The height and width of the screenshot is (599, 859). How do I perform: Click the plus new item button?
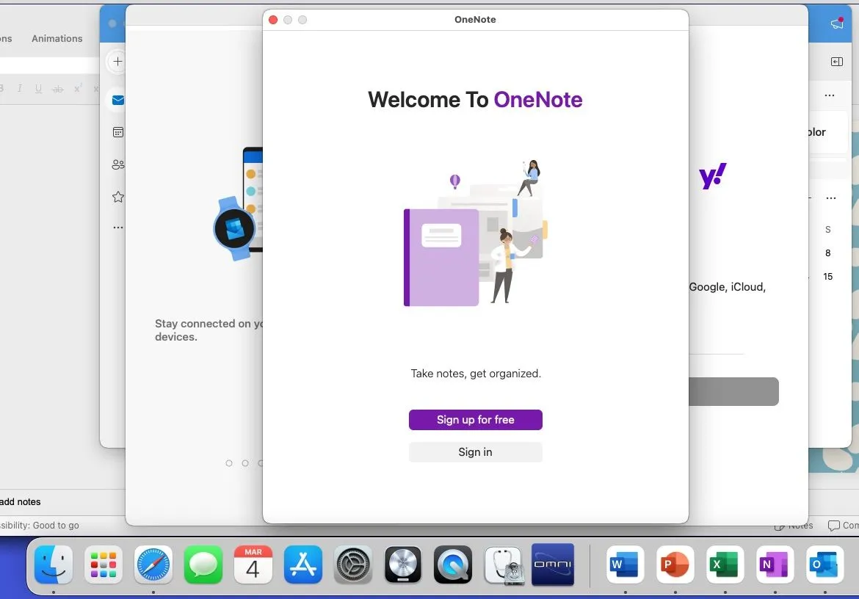(117, 62)
